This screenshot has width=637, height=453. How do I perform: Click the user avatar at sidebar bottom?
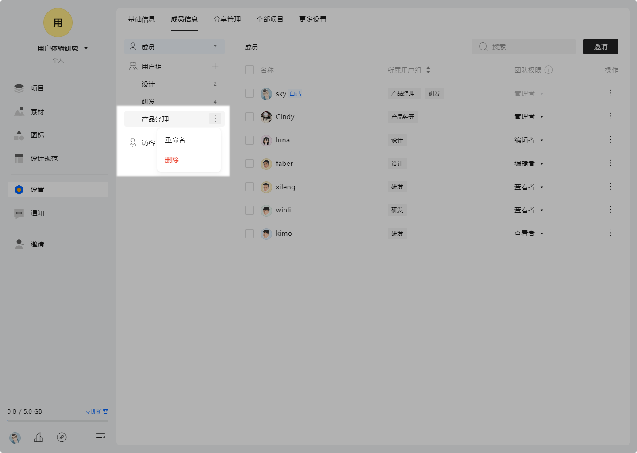click(x=15, y=438)
